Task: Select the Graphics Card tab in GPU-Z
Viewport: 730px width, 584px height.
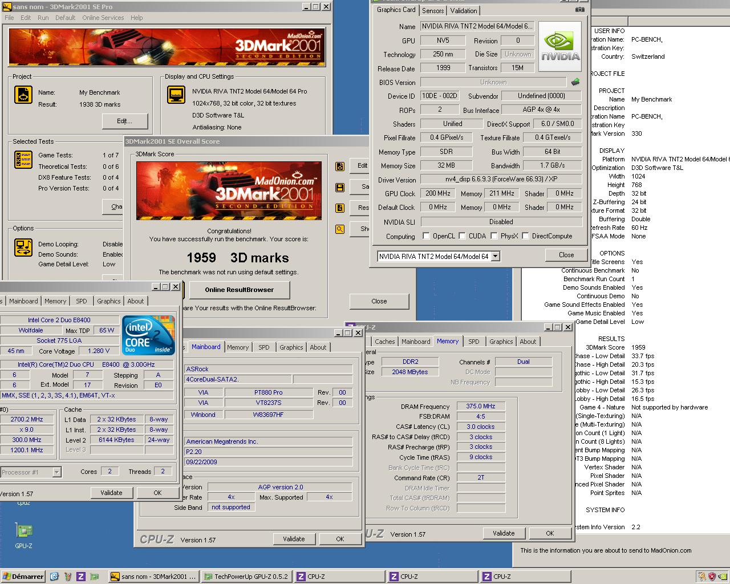Action: coord(396,10)
